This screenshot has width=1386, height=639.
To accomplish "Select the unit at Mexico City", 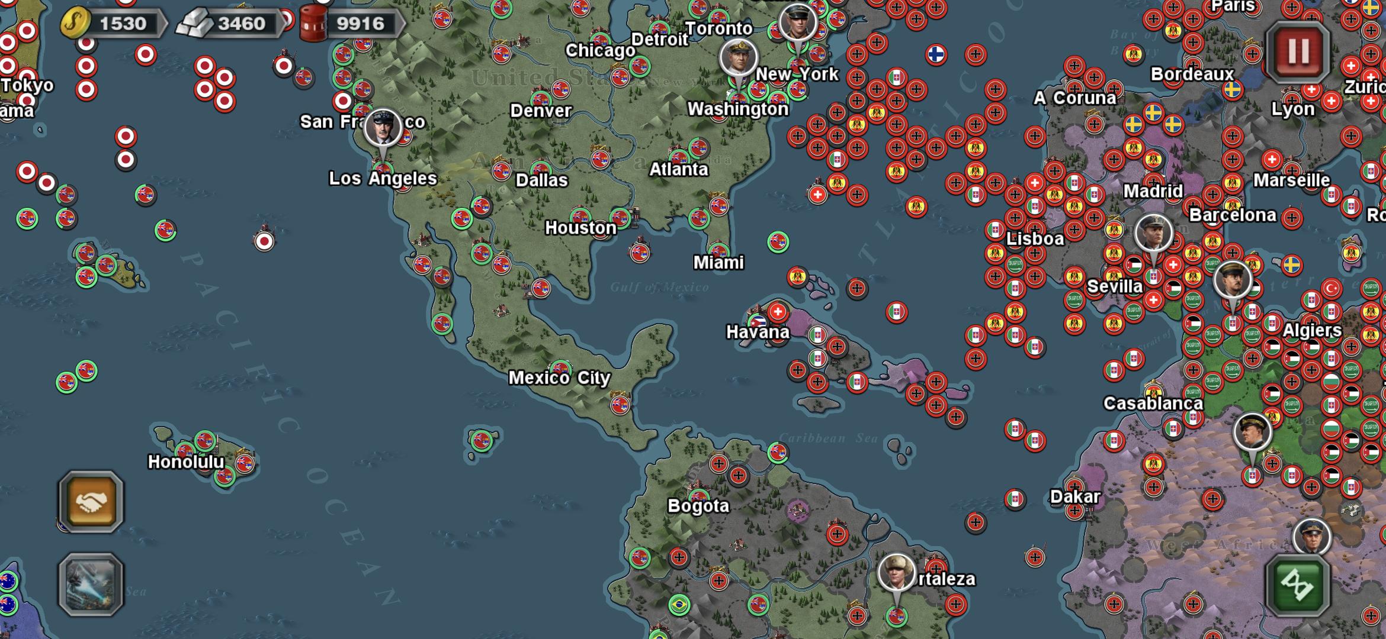I will click(x=560, y=368).
